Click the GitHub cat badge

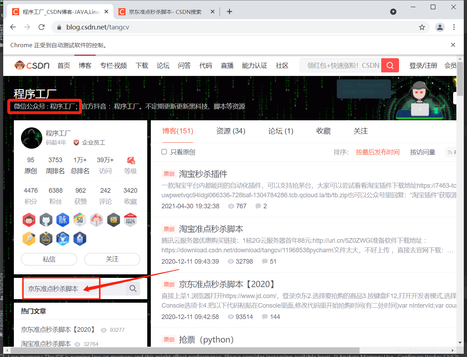pyautogui.click(x=46, y=220)
